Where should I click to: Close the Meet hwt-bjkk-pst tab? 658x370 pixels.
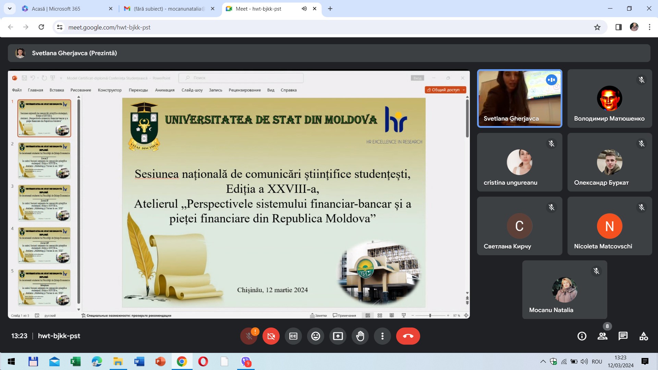(315, 9)
